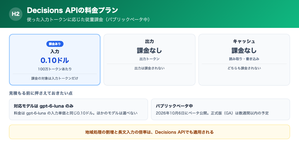This screenshot has height=145, width=299.
Task: Click the 課金あり badge
Action: tap(55, 44)
